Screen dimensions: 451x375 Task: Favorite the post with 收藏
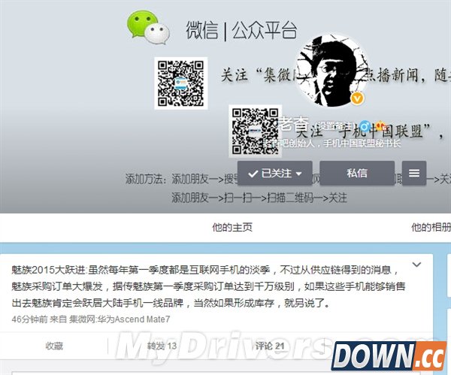(54, 346)
